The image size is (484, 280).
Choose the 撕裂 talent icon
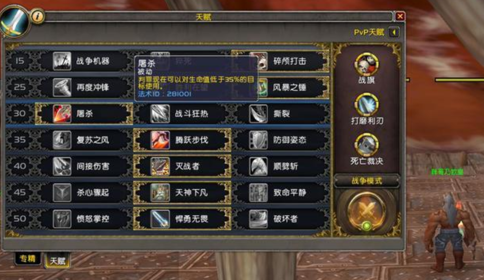(258, 114)
